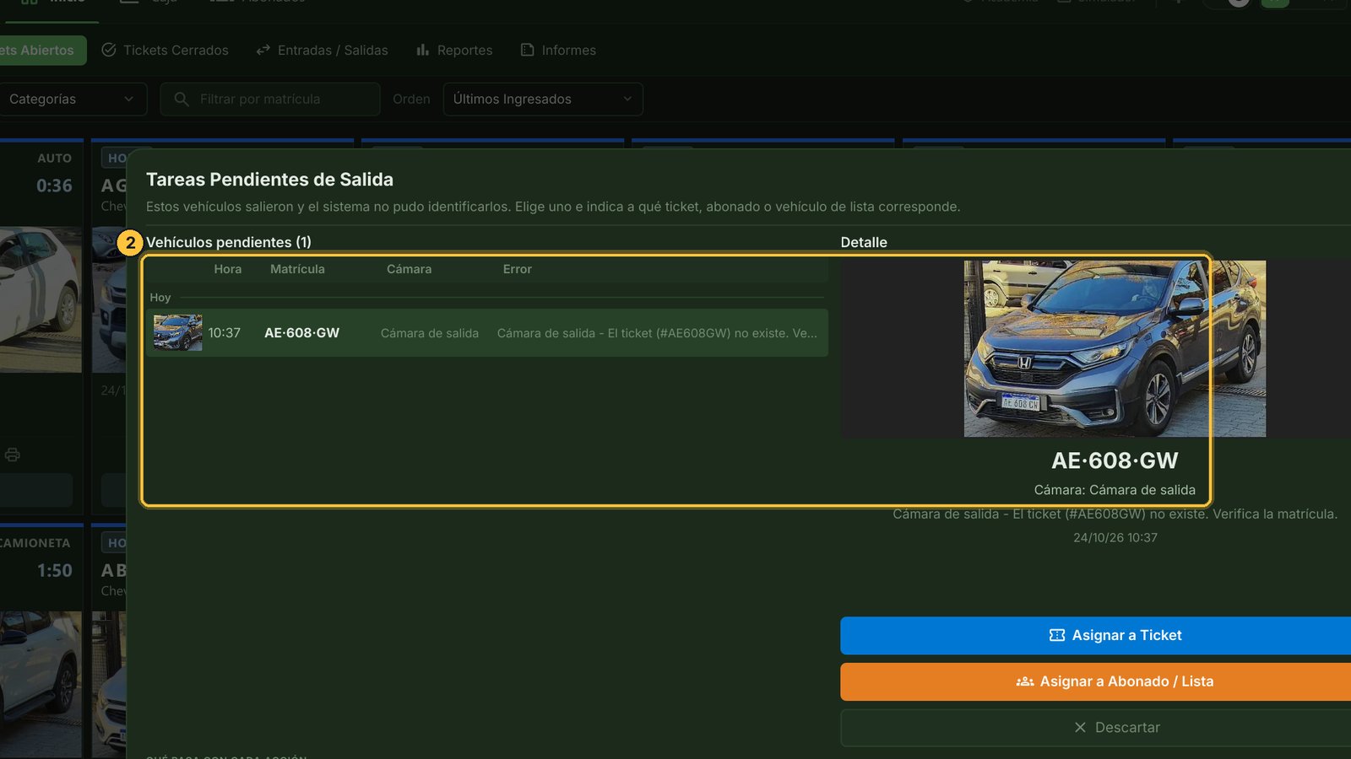The height and width of the screenshot is (759, 1351).
Task: Switch to Entradas / Salidas tab
Action: 323,51
